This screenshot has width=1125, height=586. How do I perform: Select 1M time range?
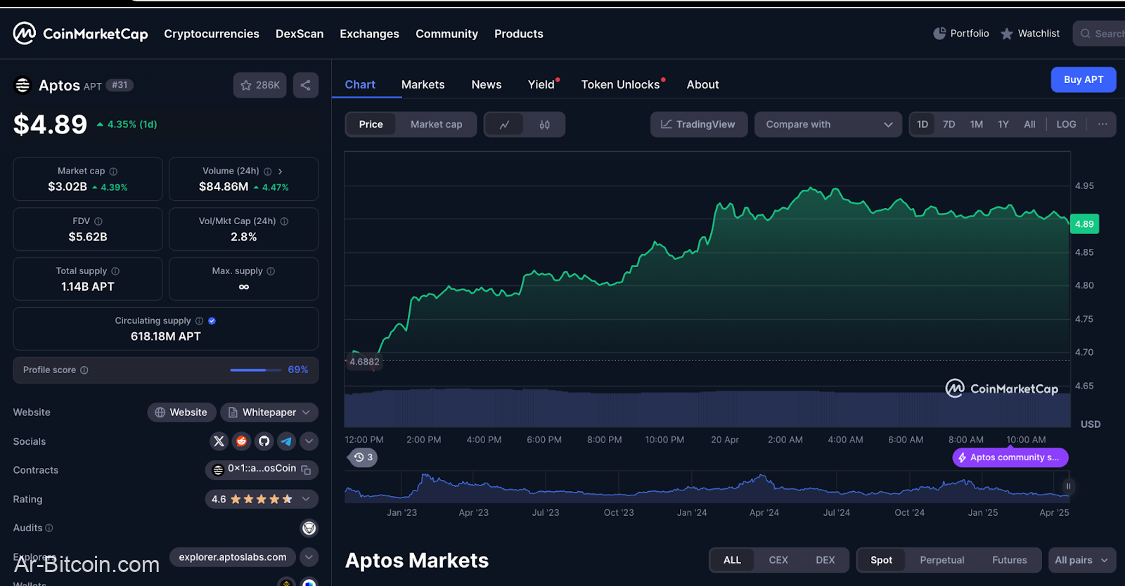point(977,124)
